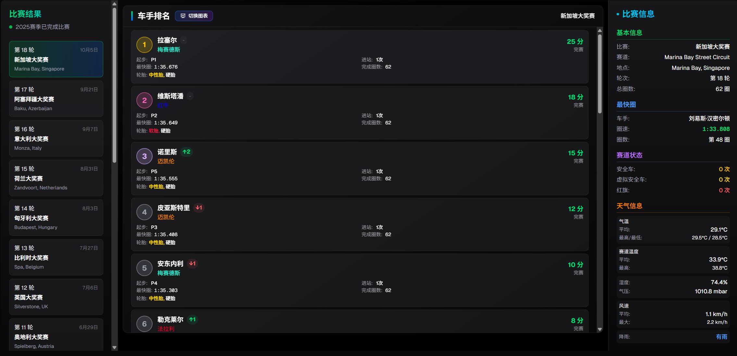Click the race list sidebar scrollbar thumb
Screen dimensions: 737x356
[114, 84]
